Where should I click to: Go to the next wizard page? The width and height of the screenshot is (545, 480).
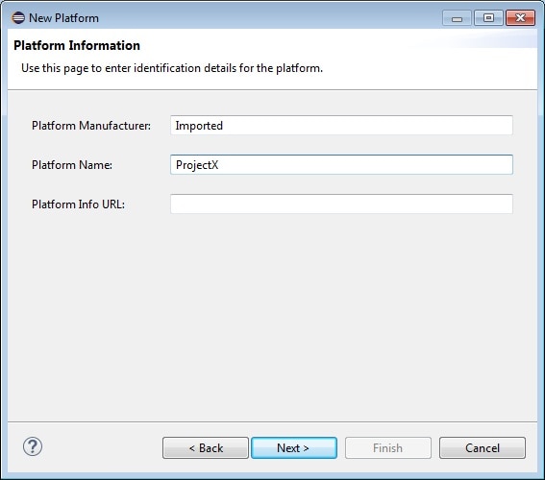(x=294, y=448)
